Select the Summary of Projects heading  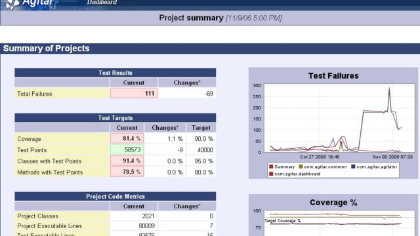click(47, 49)
